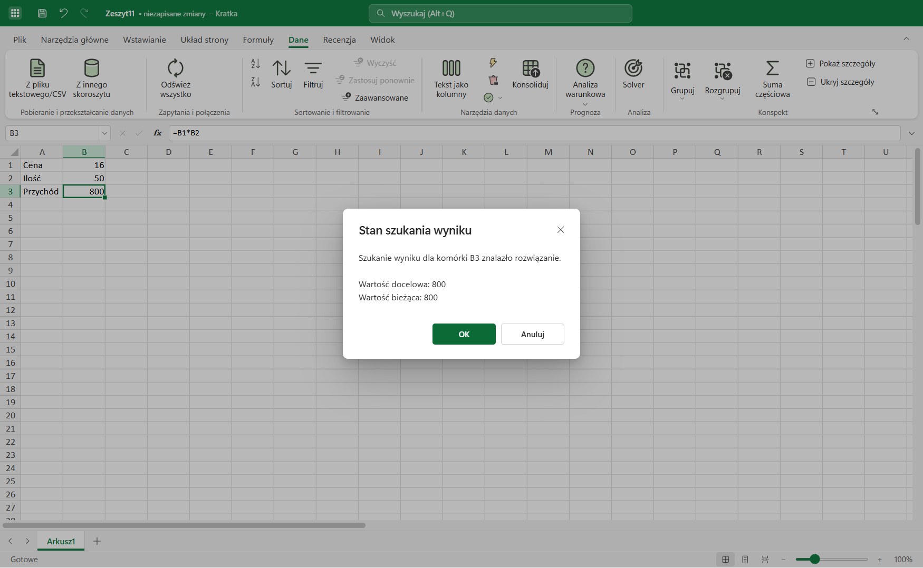Toggle the Filtruj filter tool
This screenshot has width=923, height=568.
point(313,74)
